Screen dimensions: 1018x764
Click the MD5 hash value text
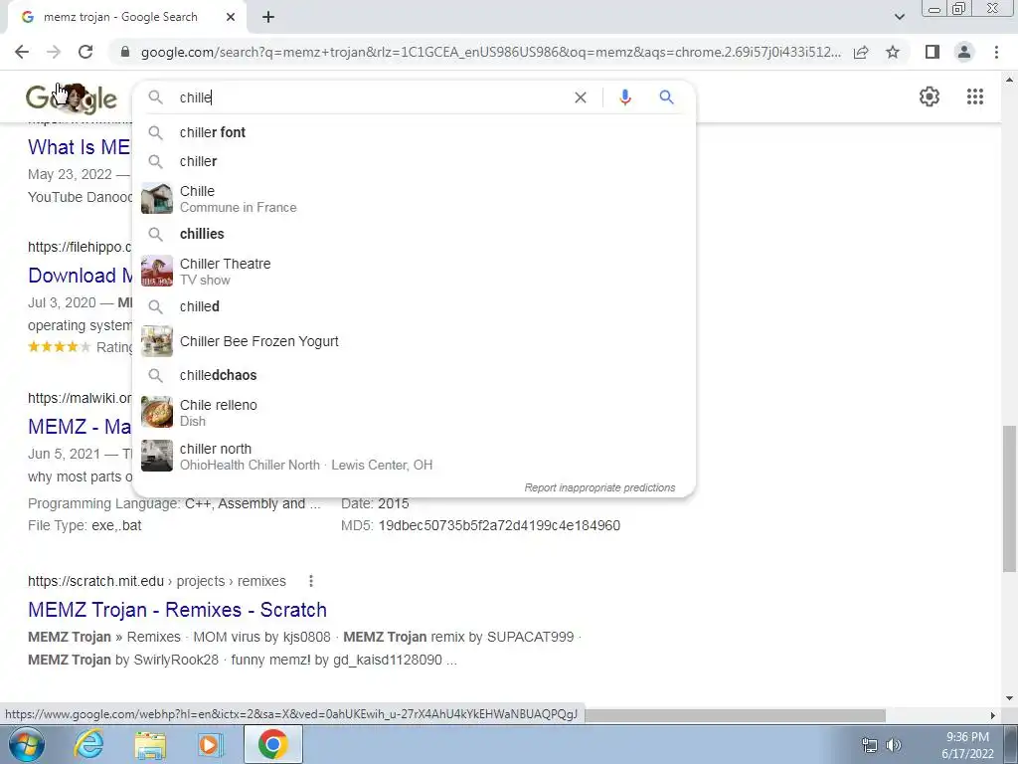coord(499,525)
